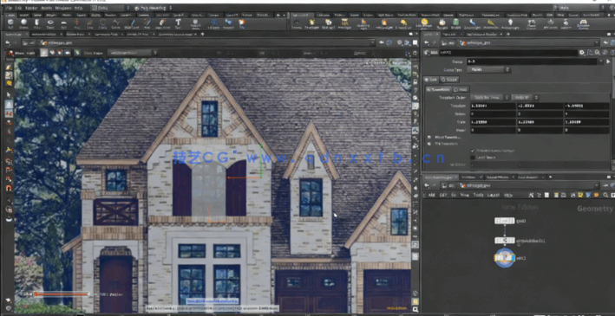Select the Sphere shelf tool
615x316 pixels.
(24, 24)
